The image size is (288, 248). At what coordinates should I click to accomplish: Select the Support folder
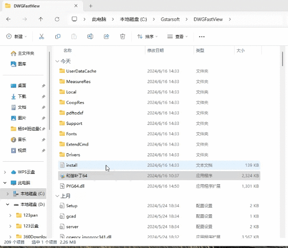[x=159, y=124]
